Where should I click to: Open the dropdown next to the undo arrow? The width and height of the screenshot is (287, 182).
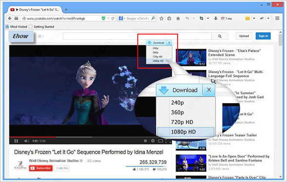click(x=194, y=18)
